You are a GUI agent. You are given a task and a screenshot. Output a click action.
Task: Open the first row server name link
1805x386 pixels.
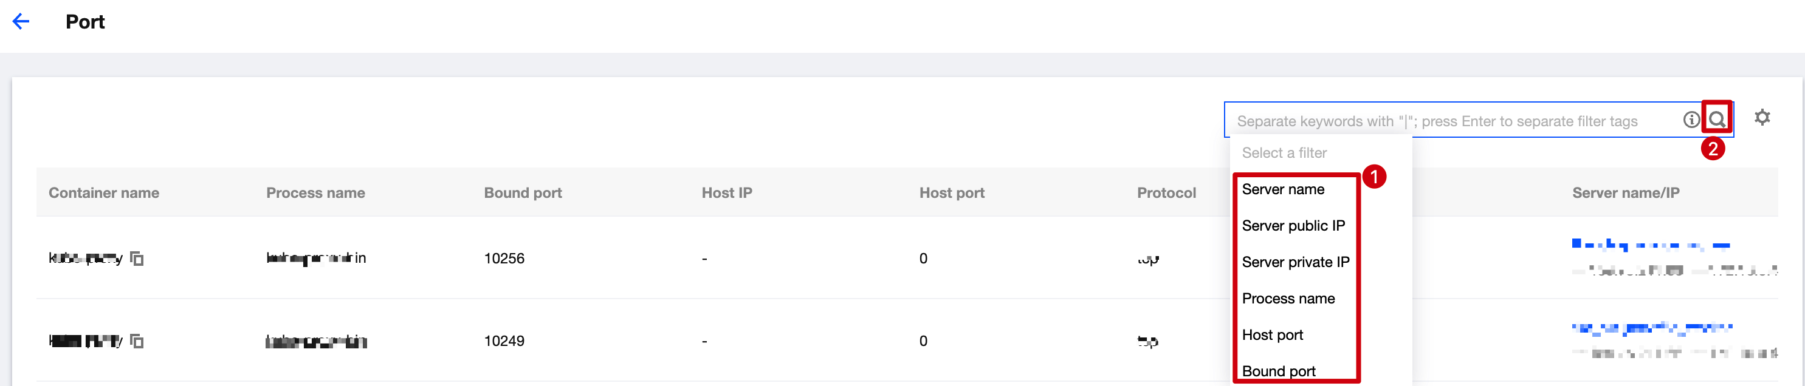click(x=1650, y=245)
